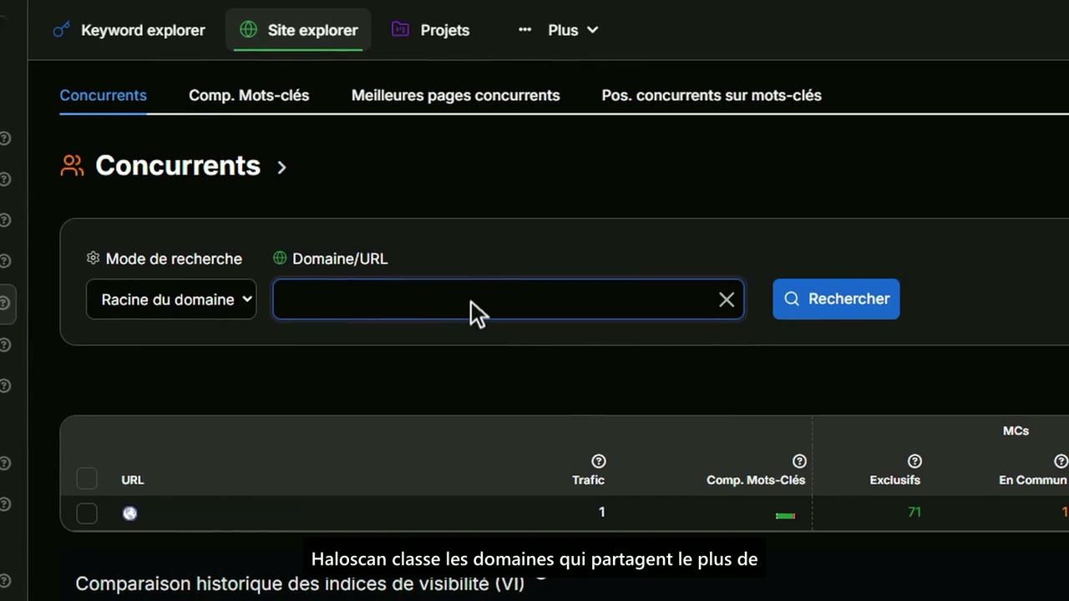Click the URL column header
The width and height of the screenshot is (1069, 601).
pos(133,480)
